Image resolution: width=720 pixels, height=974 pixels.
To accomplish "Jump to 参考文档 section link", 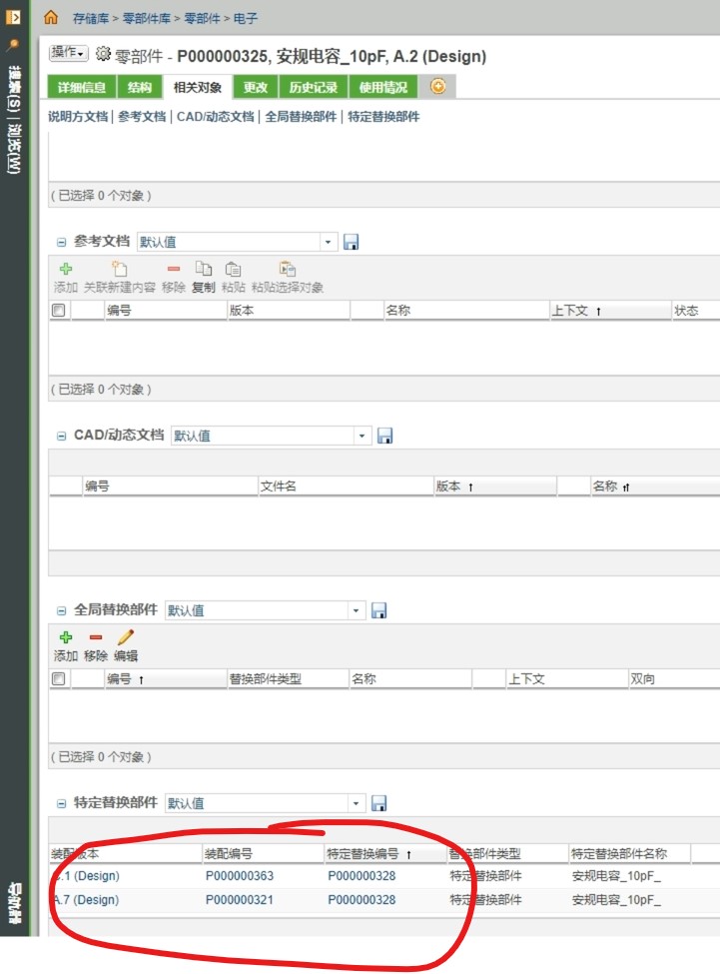I will point(142,116).
